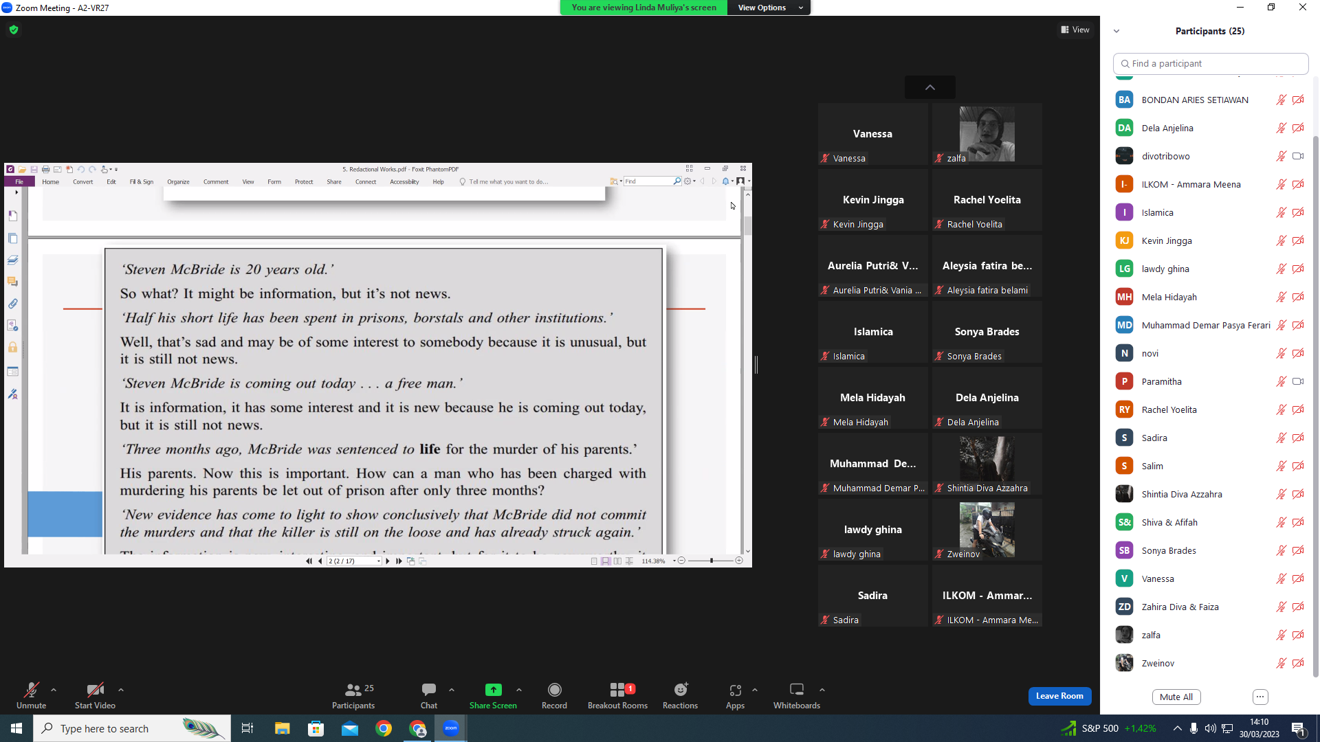
Task: Toggle divotribowo's video camera icon
Action: [1298, 156]
